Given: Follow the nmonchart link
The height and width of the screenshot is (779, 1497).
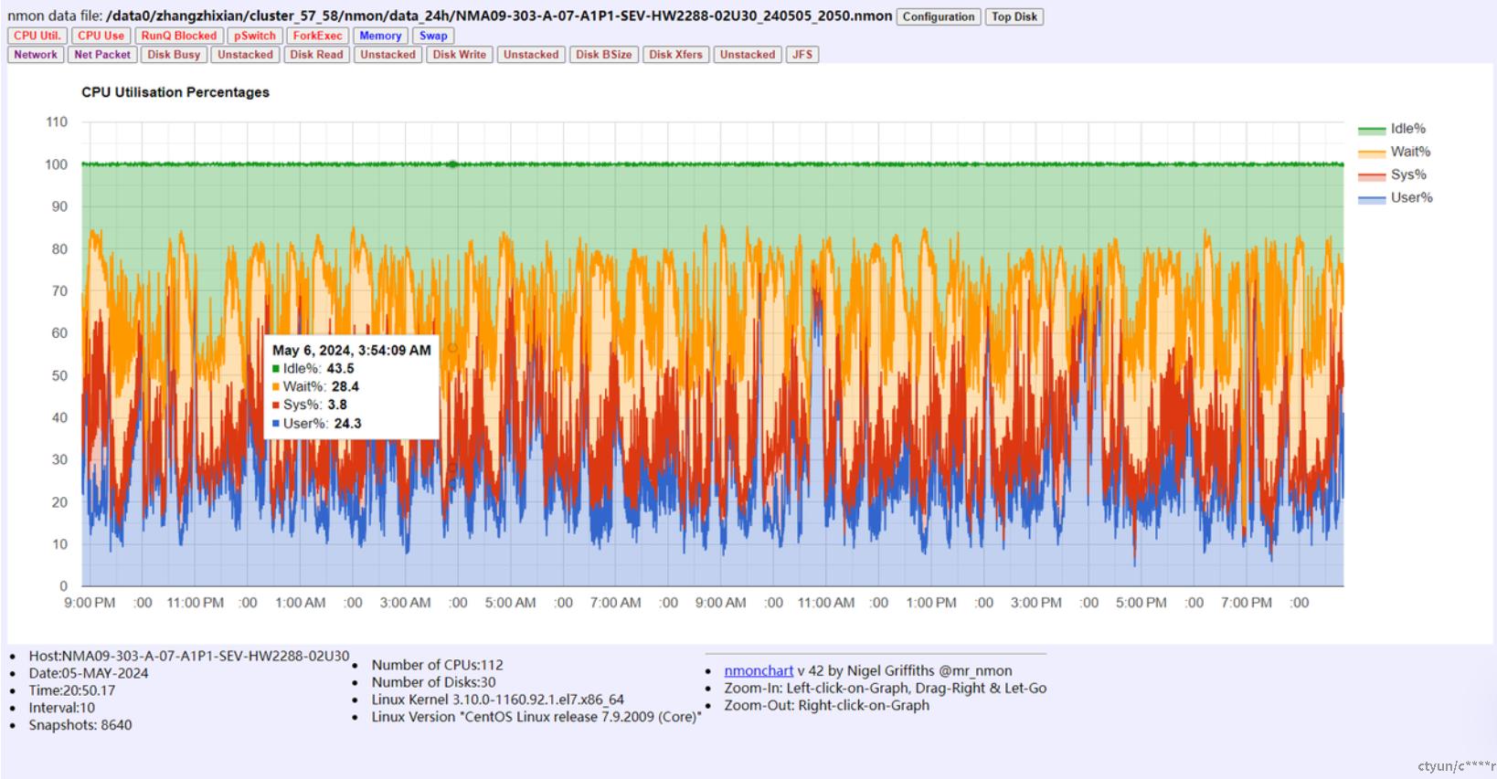Looking at the screenshot, I should (x=759, y=670).
